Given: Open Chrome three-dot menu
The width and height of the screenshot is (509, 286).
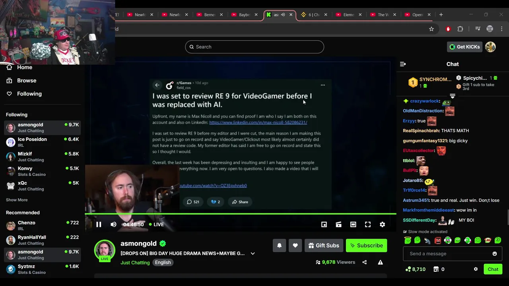Looking at the screenshot, I should pos(502,29).
